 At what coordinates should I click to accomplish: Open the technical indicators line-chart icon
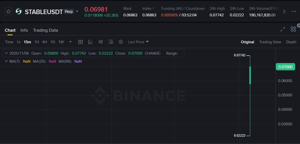point(91,42)
